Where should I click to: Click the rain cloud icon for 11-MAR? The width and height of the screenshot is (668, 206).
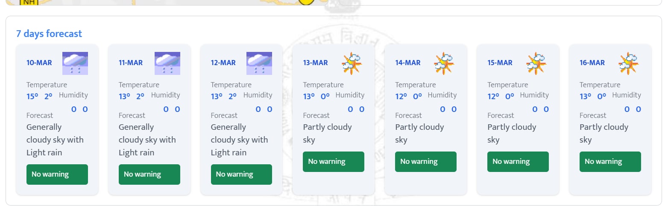pos(167,63)
